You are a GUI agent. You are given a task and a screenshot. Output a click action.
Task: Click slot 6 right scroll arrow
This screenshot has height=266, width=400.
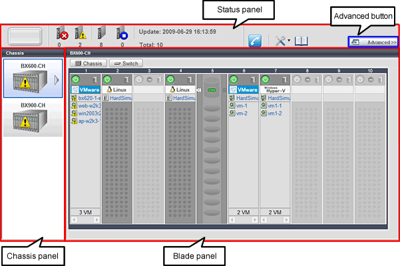(x=255, y=219)
